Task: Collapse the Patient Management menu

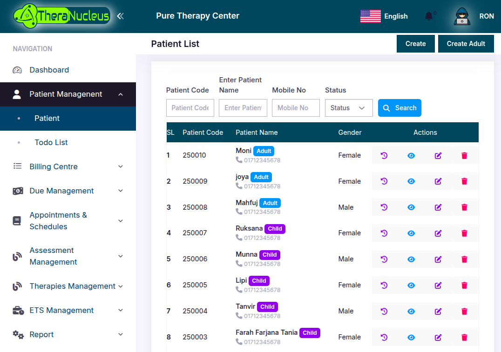Action: pyautogui.click(x=68, y=94)
